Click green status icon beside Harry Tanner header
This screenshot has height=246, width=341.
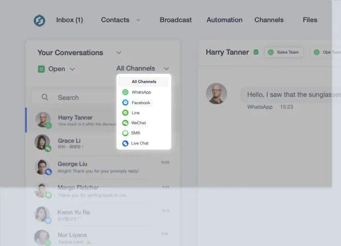256,52
